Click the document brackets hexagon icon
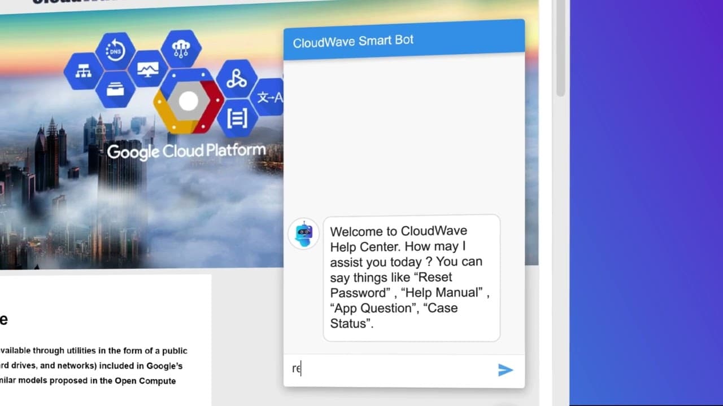The image size is (723, 406). [237, 118]
